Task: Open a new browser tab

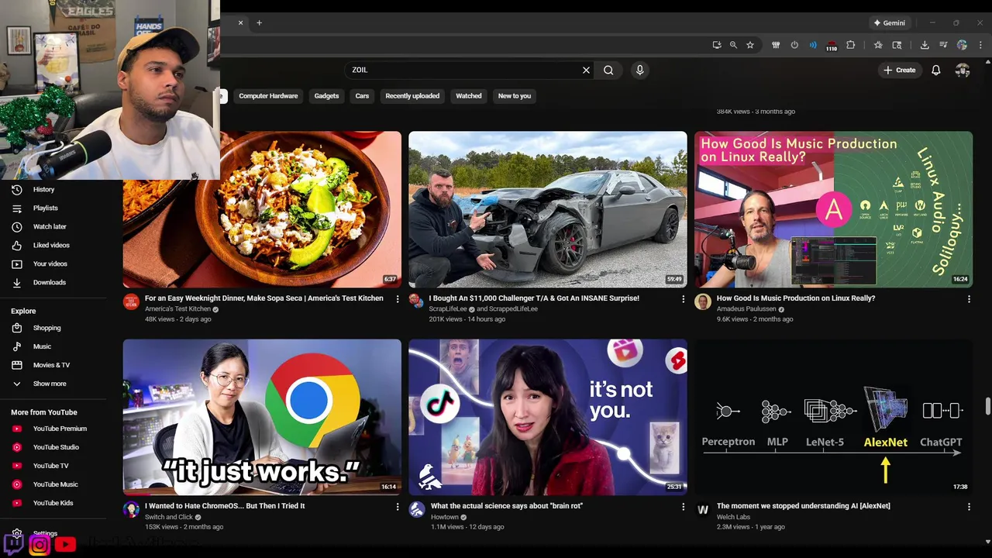Action: coord(259,22)
